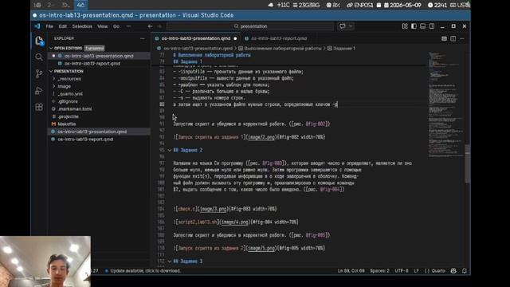Open the Run and Debug view
Screen dimensions: 510x287
click(39, 91)
